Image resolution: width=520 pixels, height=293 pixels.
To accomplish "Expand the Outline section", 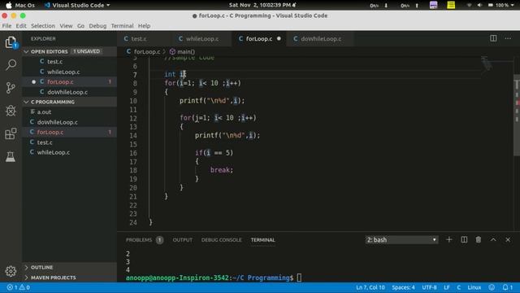I will point(38,268).
